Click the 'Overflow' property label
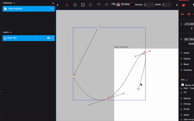Image resolution: width=194 pixels, height=121 pixels. 188,70
